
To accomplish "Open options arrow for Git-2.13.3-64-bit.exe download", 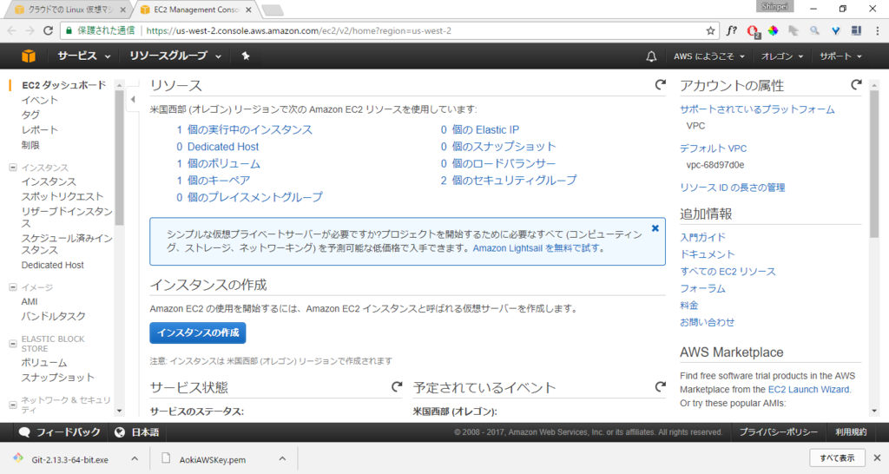I will (x=135, y=458).
